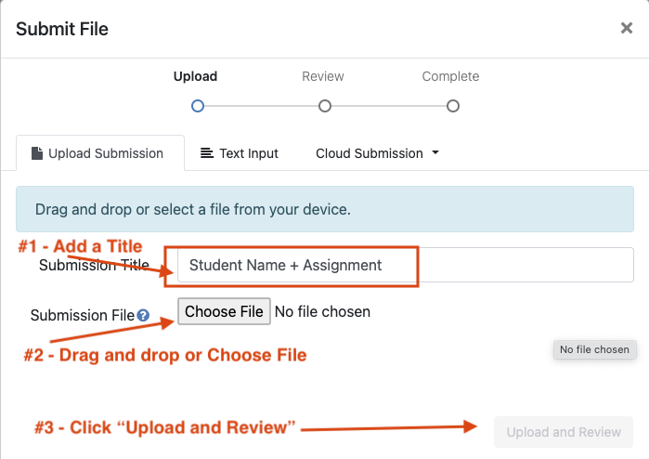
Task: Select the Review step circle
Action: (x=324, y=107)
